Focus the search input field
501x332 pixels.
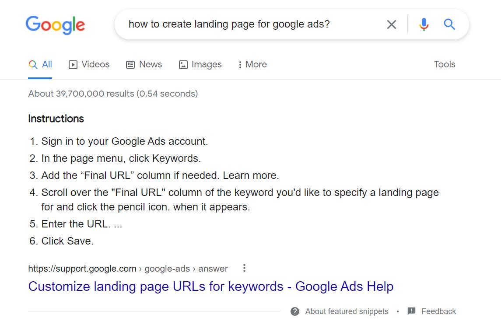coord(249,24)
